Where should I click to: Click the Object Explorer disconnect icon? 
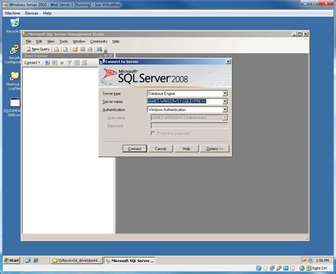click(55, 62)
